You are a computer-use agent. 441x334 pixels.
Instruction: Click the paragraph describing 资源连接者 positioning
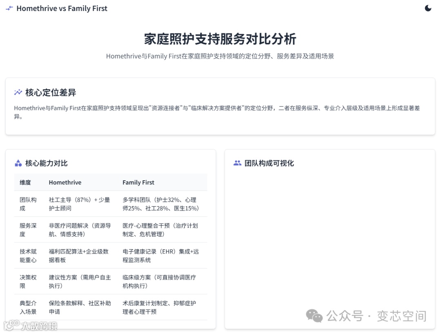pyautogui.click(x=217, y=112)
